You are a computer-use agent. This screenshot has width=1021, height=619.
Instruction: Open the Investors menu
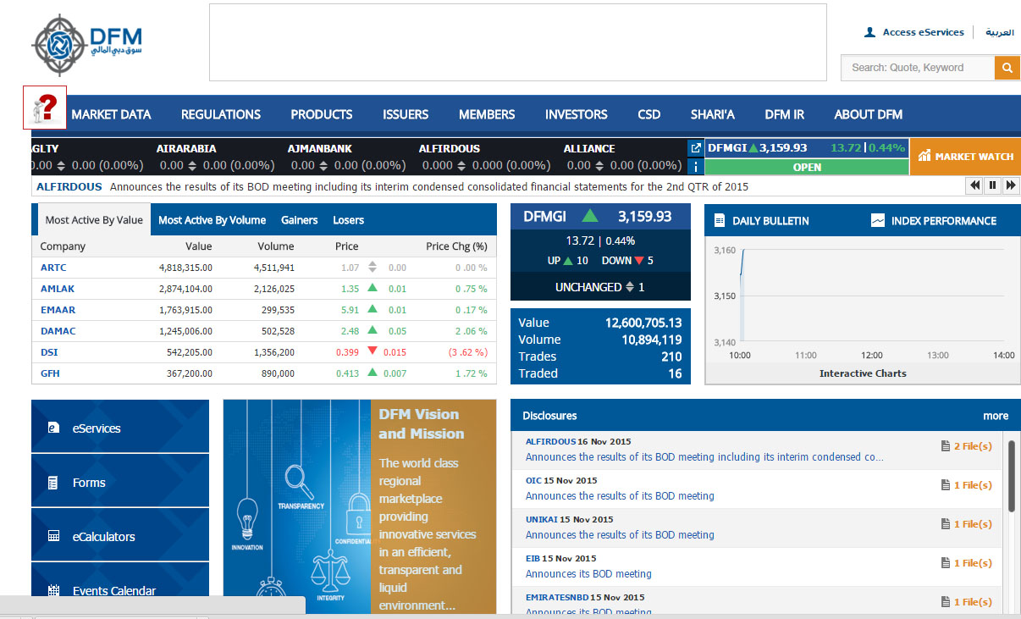click(x=576, y=114)
